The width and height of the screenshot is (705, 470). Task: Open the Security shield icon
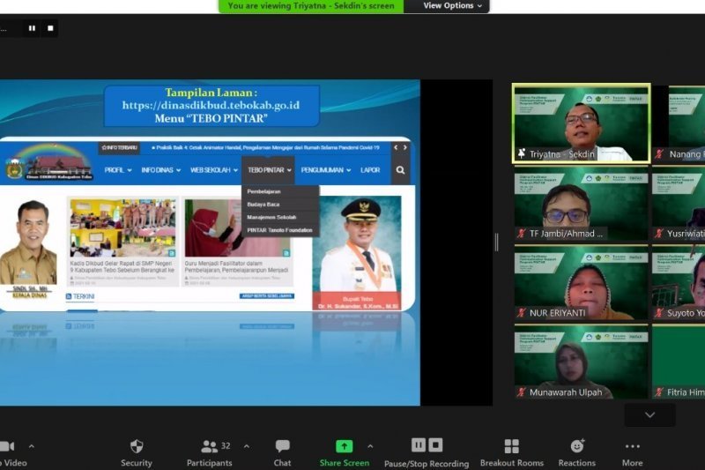(136, 447)
